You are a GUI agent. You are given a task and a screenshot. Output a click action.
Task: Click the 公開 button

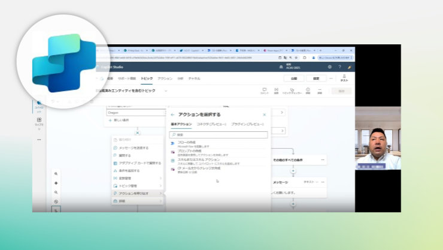pyautogui.click(x=294, y=79)
